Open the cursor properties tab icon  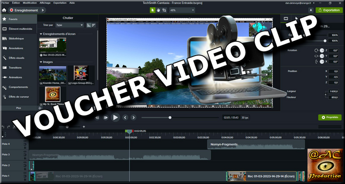[x=297, y=19]
